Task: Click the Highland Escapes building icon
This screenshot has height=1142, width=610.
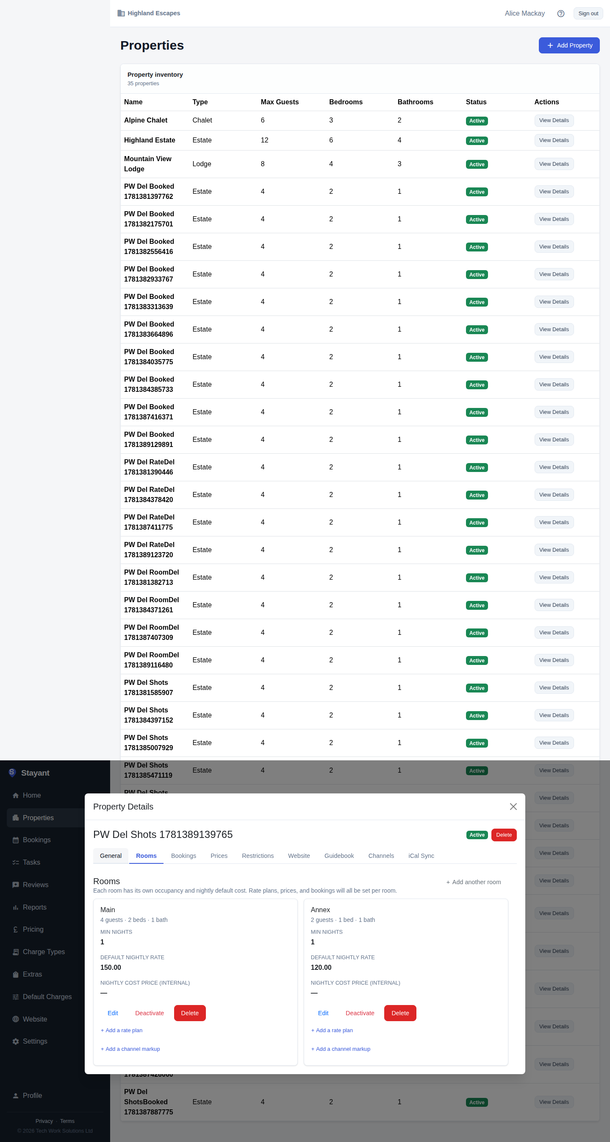Action: coord(121,13)
